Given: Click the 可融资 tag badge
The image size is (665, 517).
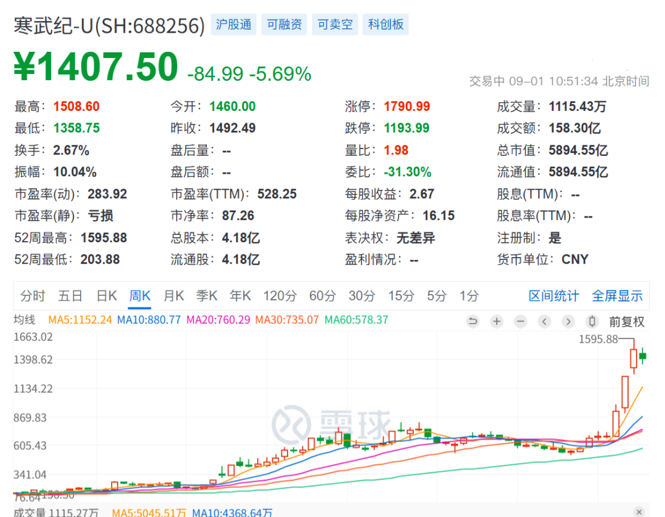Looking at the screenshot, I should (x=284, y=25).
